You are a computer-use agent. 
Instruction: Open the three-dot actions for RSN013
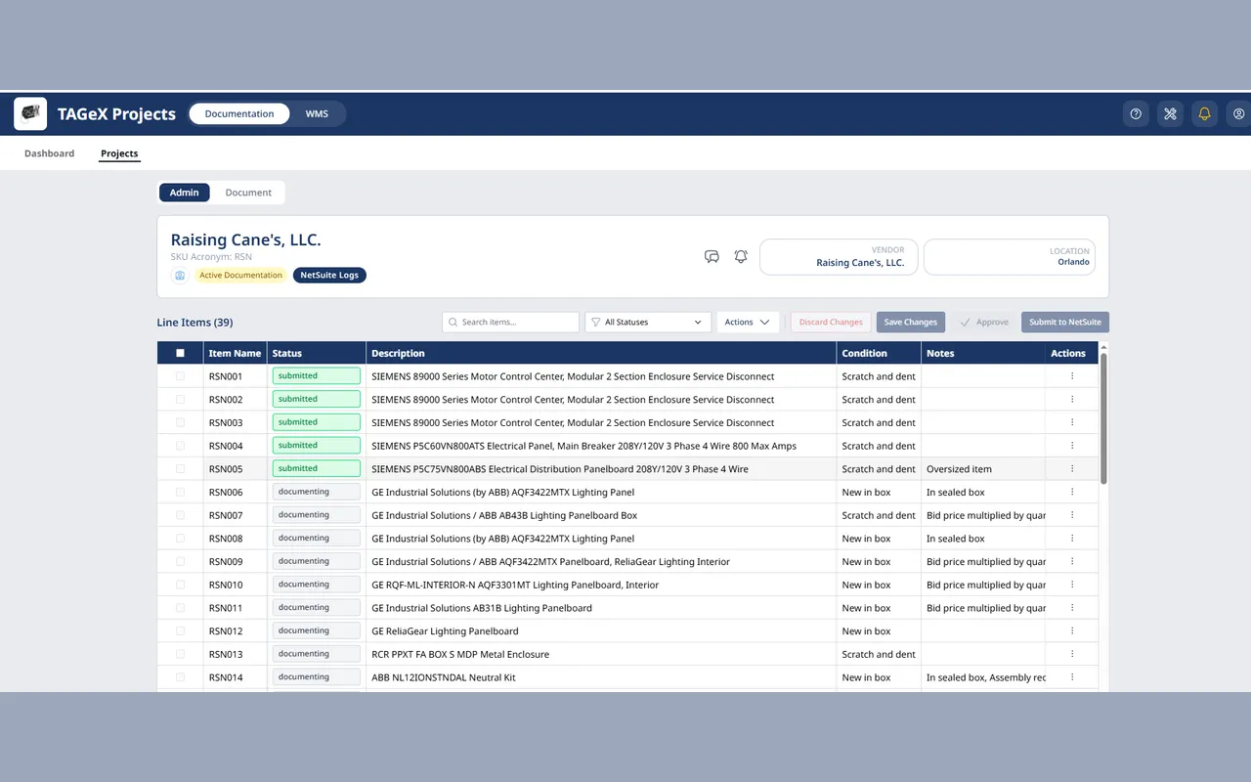click(1072, 654)
